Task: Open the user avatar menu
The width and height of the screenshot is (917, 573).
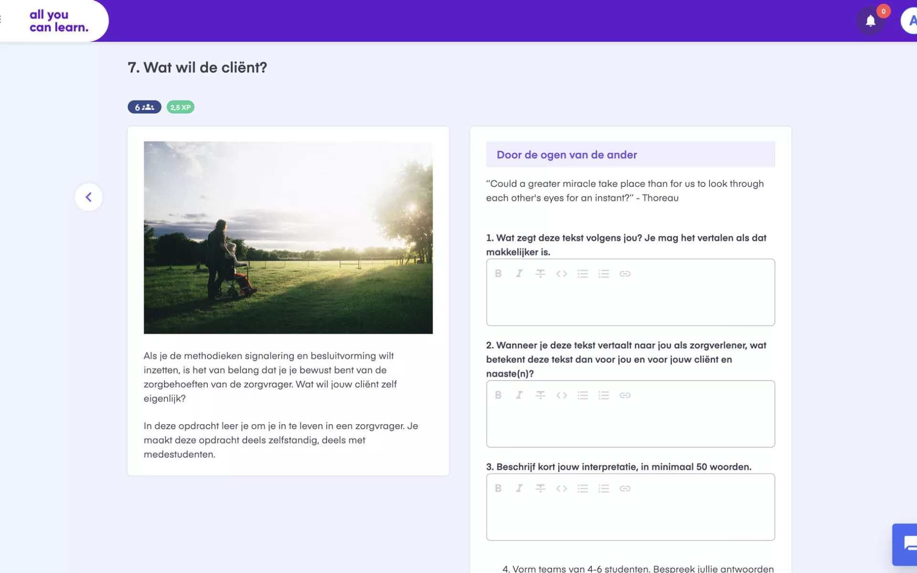Action: coord(910,21)
